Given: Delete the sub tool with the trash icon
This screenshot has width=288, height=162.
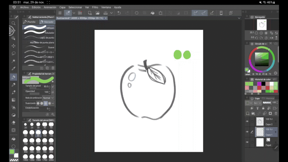Looking at the screenshot, I should (53, 68).
